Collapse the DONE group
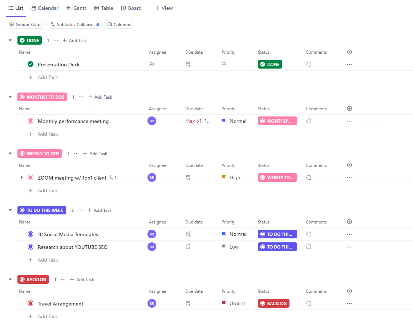 point(10,40)
